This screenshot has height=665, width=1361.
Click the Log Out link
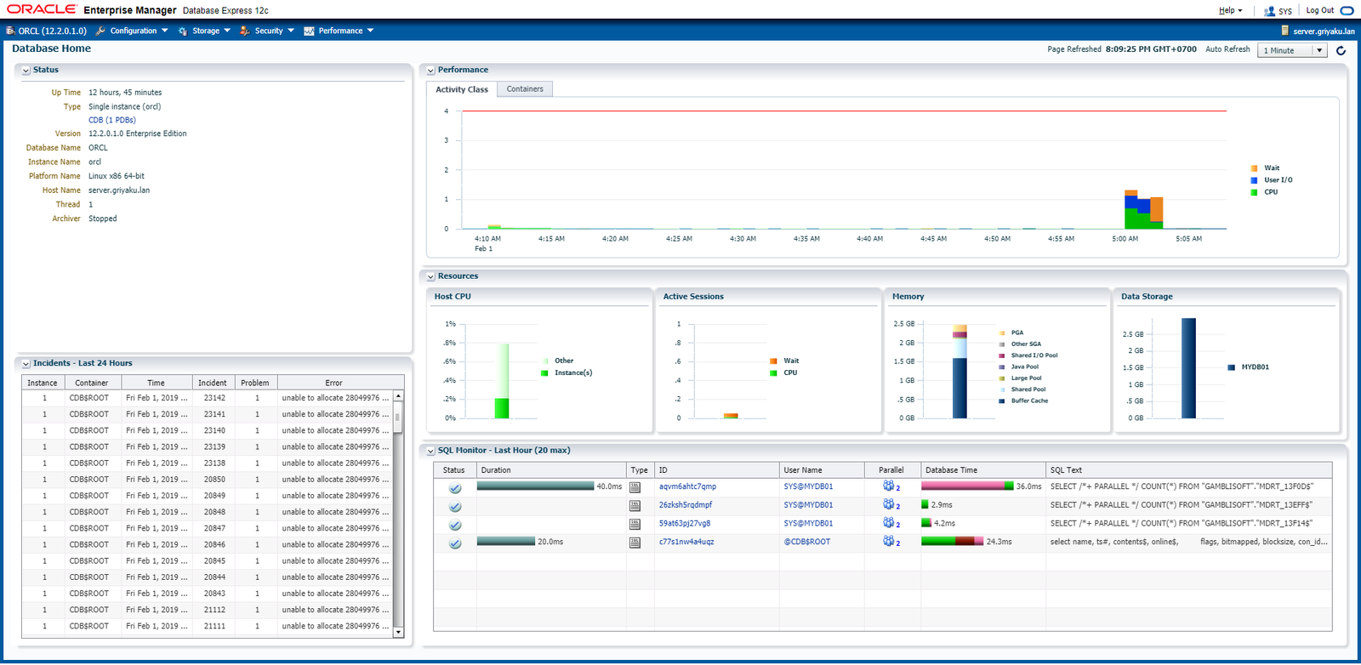(x=1320, y=10)
